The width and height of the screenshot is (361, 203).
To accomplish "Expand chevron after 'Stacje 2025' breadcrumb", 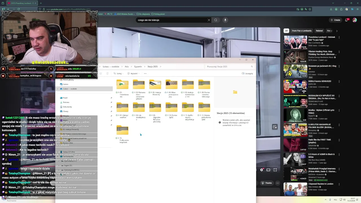I will pos(160,67).
